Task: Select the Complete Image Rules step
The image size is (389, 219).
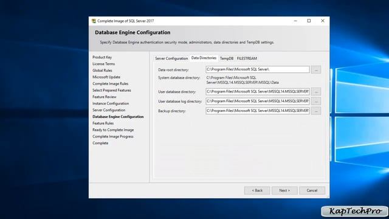Action: 111,84
